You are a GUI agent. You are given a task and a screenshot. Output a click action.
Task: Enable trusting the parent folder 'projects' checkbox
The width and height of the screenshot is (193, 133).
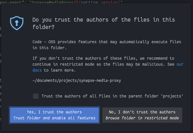36,96
